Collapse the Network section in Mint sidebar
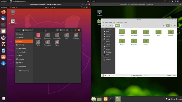Viewport: 182px width, 102px height. (x=103, y=57)
